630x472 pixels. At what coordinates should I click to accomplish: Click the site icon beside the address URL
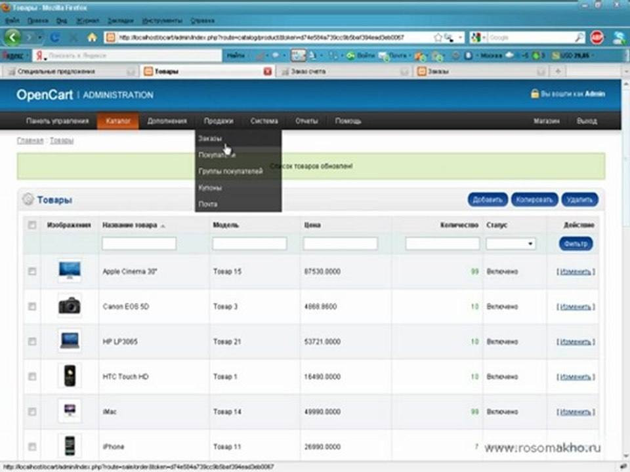coord(110,37)
